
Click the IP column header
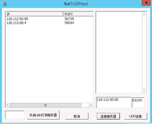tap(34, 14)
